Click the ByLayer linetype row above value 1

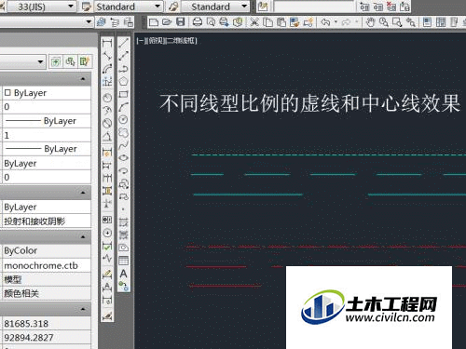click(47, 121)
